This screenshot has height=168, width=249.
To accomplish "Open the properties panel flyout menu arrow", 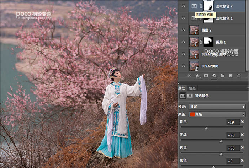I will tap(248, 88).
